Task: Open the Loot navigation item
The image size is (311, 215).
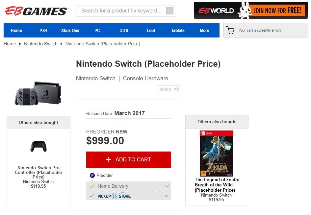Action: 151,31
